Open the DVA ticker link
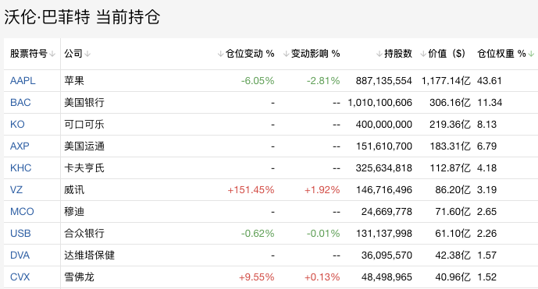Screen dimensions: 538x289 click(20, 255)
